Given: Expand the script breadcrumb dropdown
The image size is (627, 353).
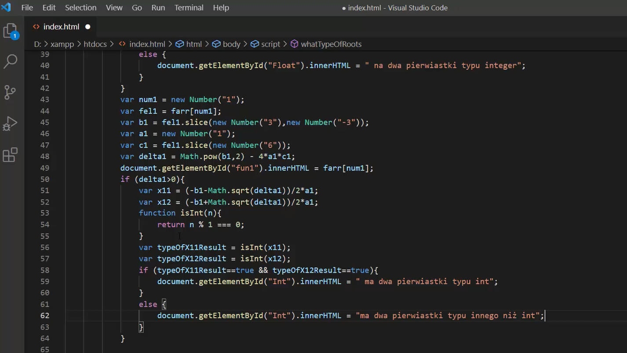Looking at the screenshot, I should 270,44.
